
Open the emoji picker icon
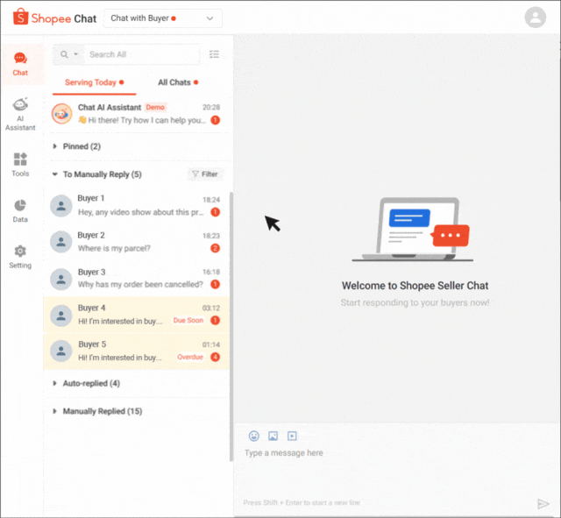click(254, 436)
